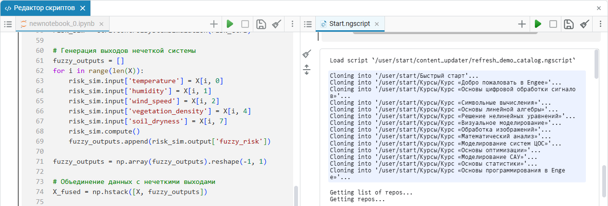The width and height of the screenshot is (608, 206).
Task: Click the left code editor vertical scrollbar
Action: (297, 196)
